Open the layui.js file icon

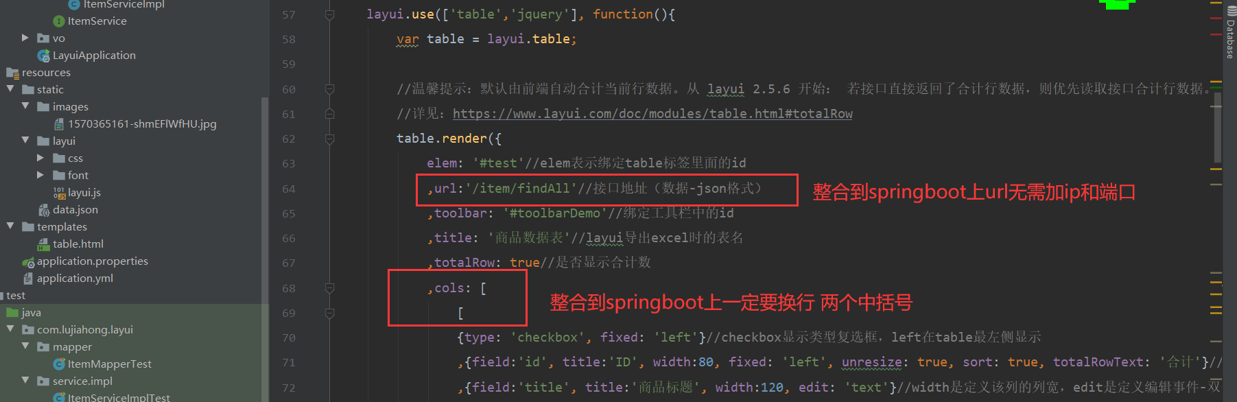[59, 193]
